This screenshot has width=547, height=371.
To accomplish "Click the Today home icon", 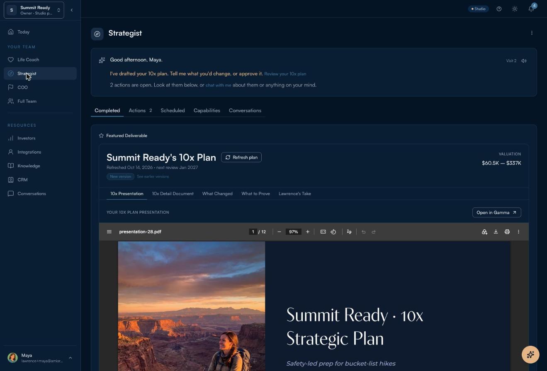I will point(11,32).
